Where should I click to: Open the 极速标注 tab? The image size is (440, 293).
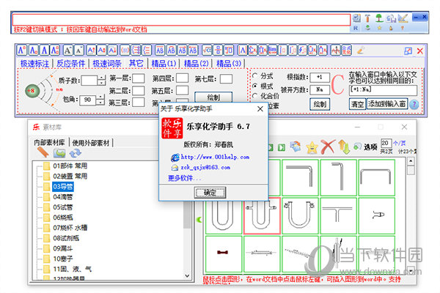(x=34, y=64)
